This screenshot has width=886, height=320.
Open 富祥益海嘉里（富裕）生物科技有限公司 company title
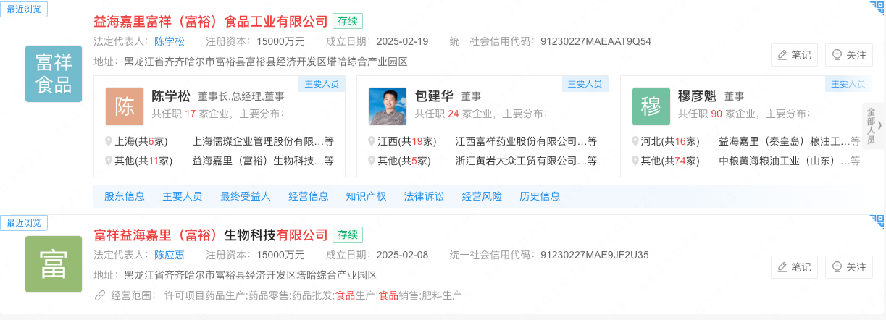[x=211, y=235]
